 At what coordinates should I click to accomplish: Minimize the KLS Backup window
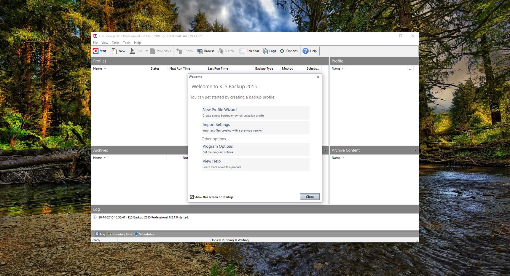[388, 36]
